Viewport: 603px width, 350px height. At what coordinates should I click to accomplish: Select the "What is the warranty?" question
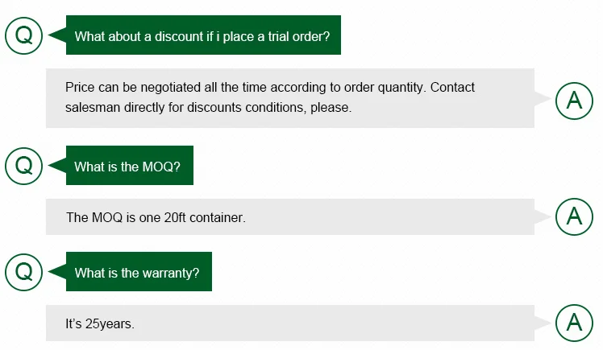click(x=138, y=273)
